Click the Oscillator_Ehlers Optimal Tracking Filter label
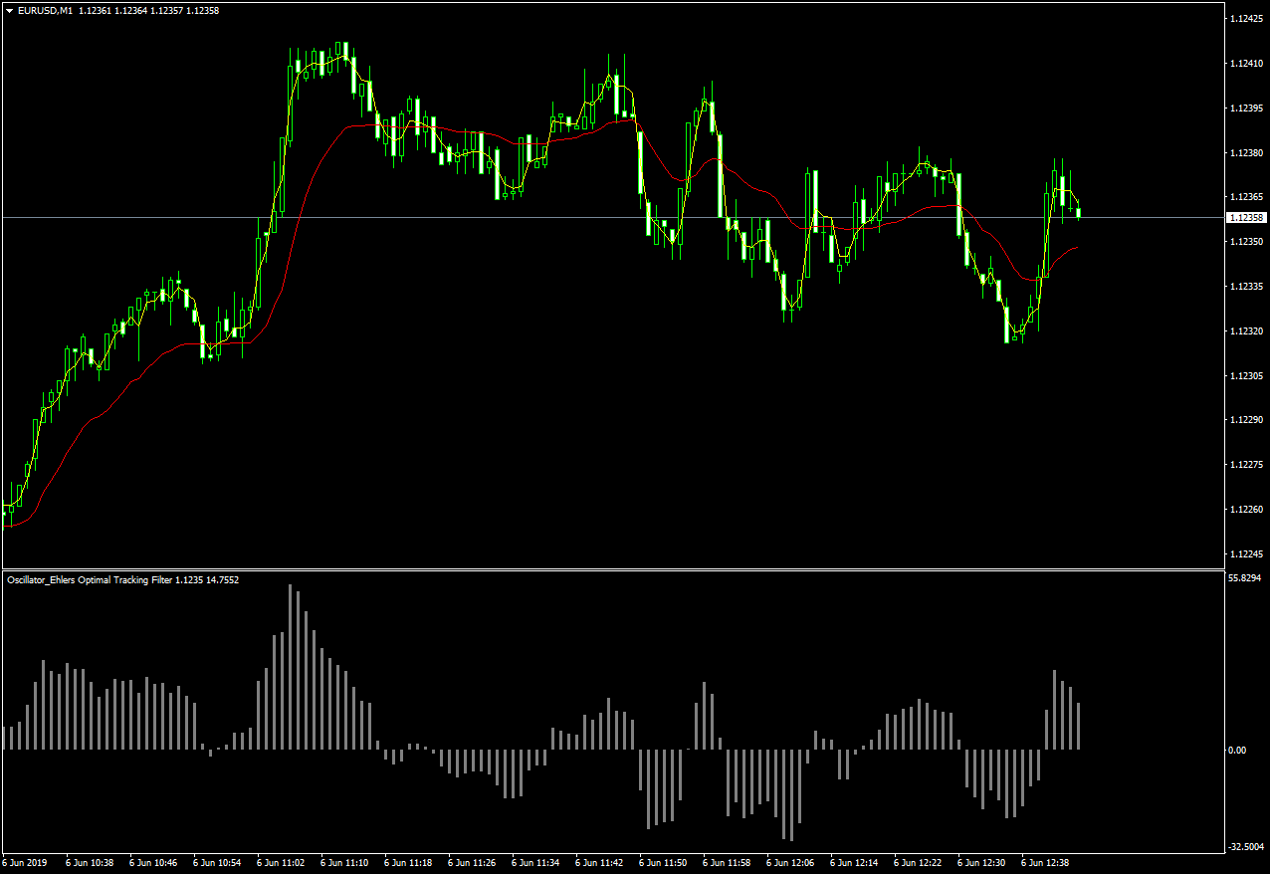Screen dimensions: 1270x874 pyautogui.click(x=89, y=579)
